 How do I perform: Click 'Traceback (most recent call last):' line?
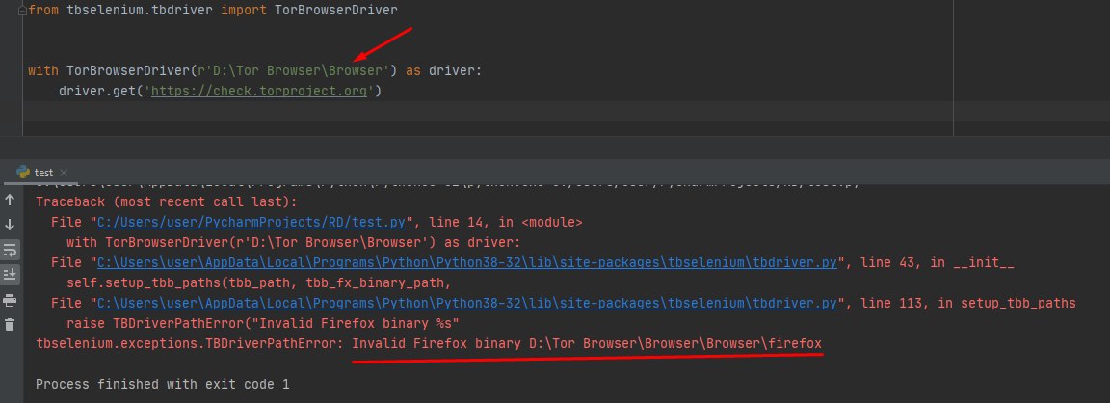[x=167, y=201]
